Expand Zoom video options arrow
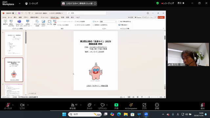Image resolution: width=210 pixels, height=118 pixels. 28,105
